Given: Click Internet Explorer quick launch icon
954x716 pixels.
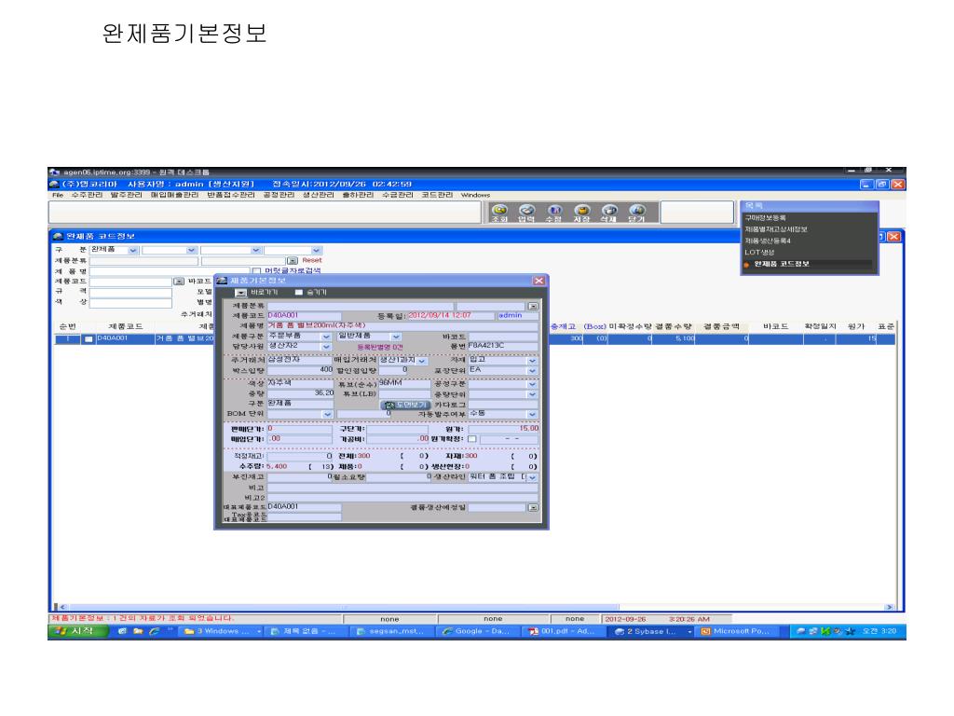Looking at the screenshot, I should pos(154,631).
